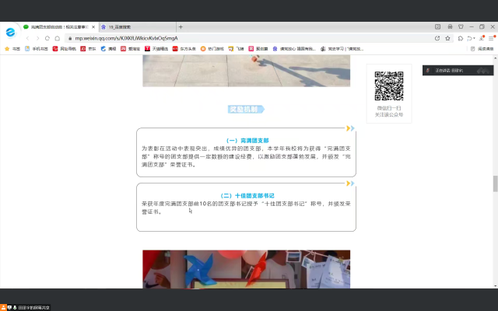Minimize the browser window
The height and width of the screenshot is (311, 498).
[472, 26]
